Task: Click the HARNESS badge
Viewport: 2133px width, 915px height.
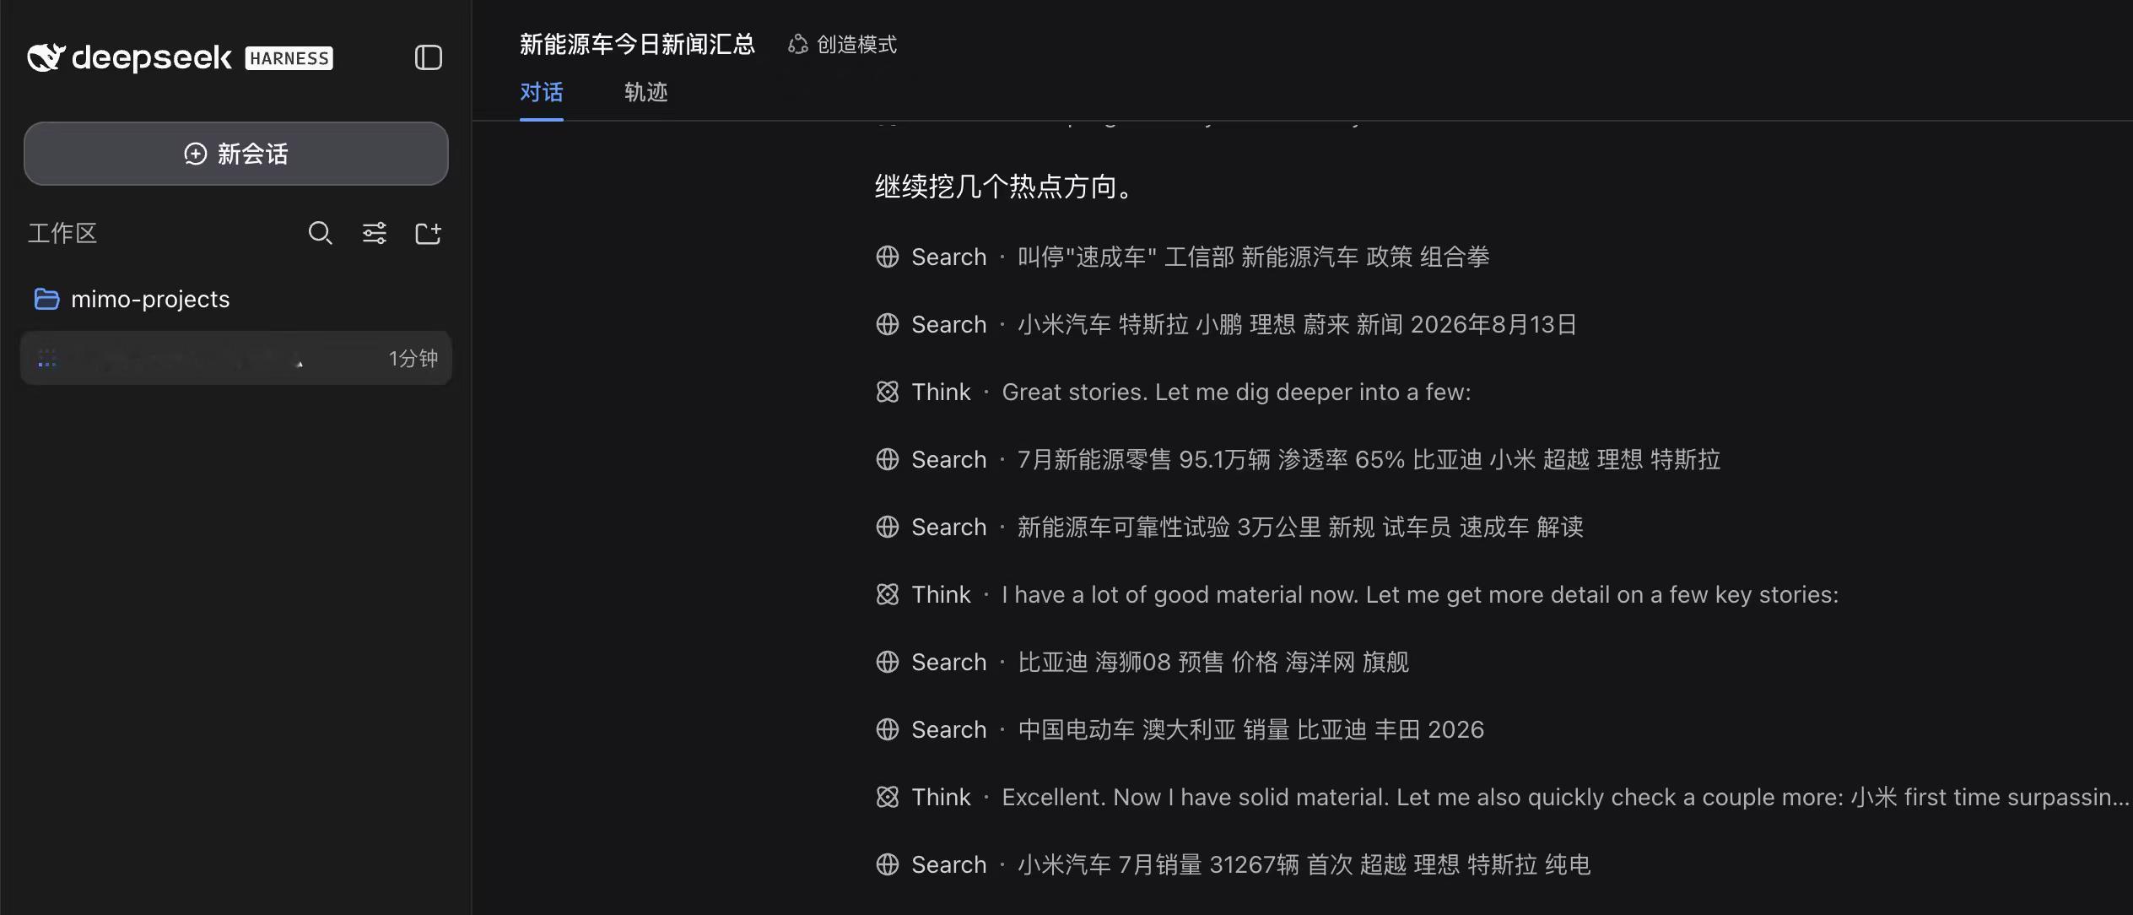Action: [x=289, y=58]
